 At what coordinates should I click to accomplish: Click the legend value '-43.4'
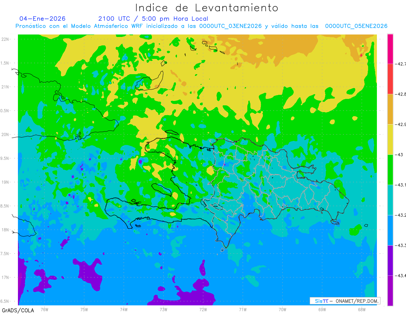400,275
